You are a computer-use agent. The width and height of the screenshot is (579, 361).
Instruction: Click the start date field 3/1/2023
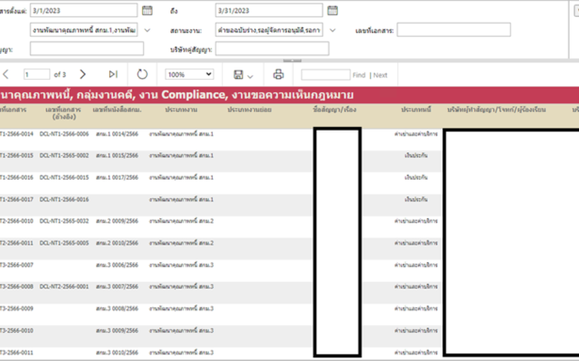84,10
